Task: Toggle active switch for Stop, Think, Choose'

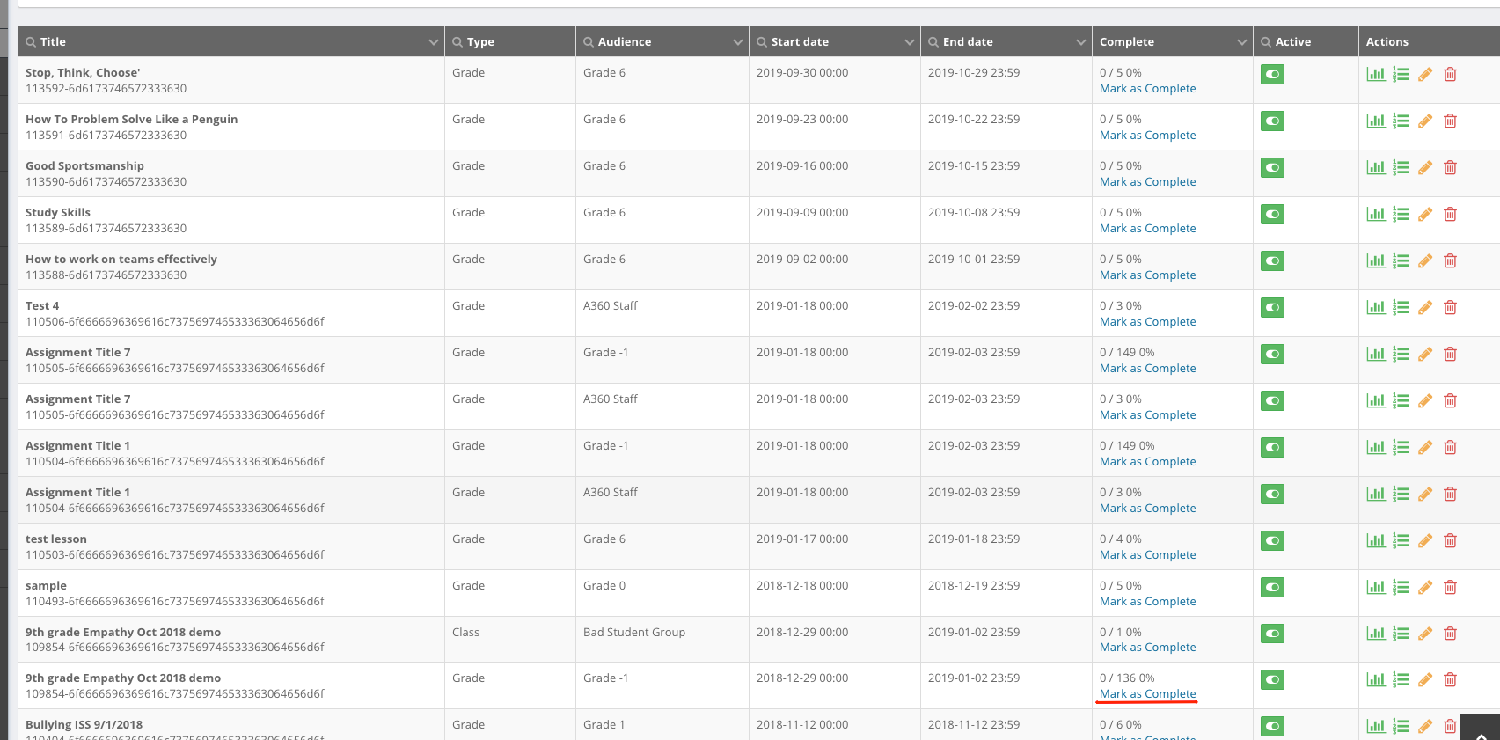Action: pos(1272,75)
